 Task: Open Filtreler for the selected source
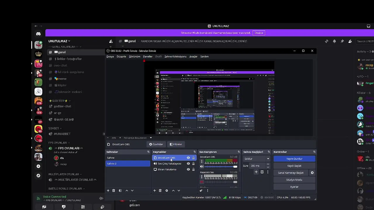click(176, 144)
